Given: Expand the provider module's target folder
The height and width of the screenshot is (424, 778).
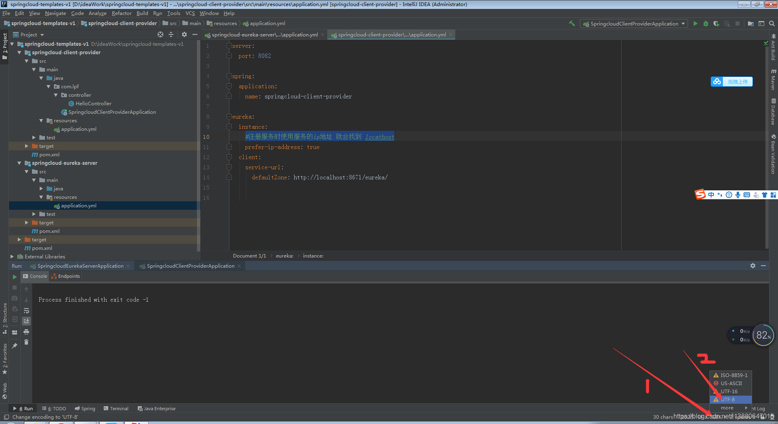Looking at the screenshot, I should tap(26, 146).
